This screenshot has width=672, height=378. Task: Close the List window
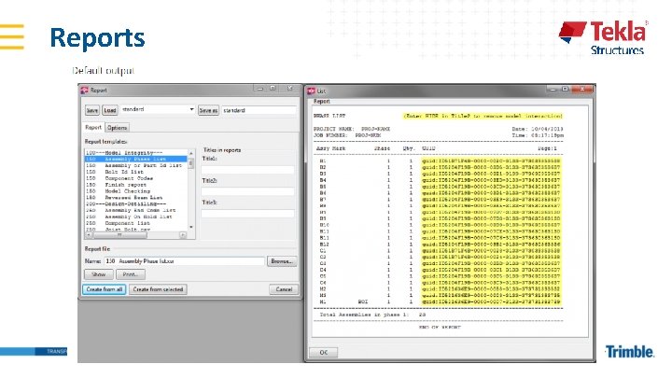coord(582,90)
